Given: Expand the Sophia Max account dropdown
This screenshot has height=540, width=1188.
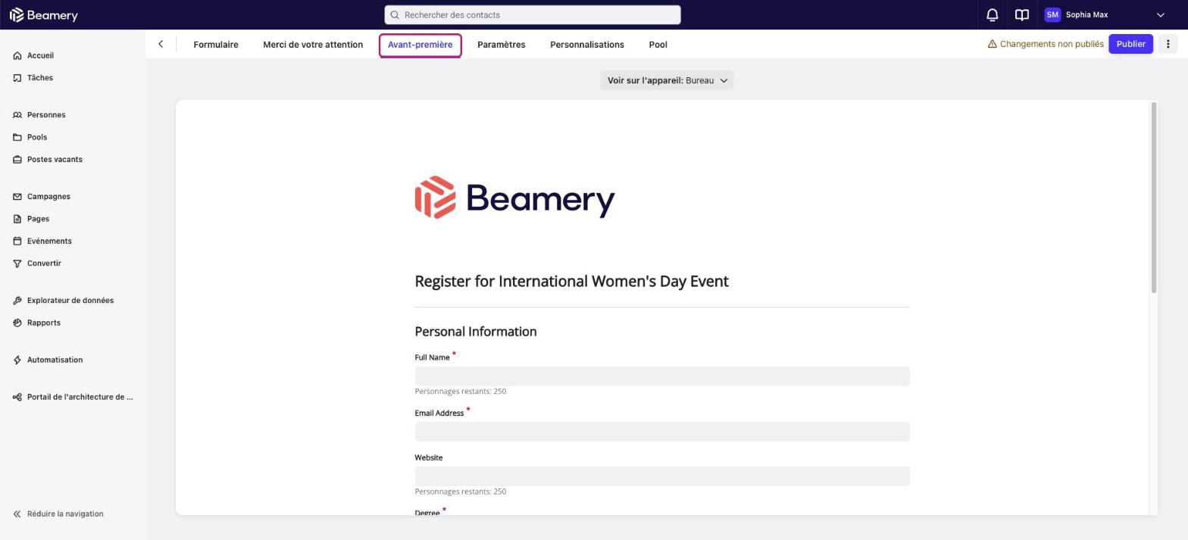Looking at the screenshot, I should pyautogui.click(x=1160, y=15).
